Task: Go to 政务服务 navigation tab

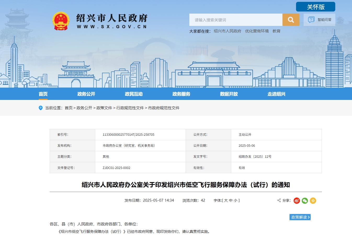Action: coord(181,94)
